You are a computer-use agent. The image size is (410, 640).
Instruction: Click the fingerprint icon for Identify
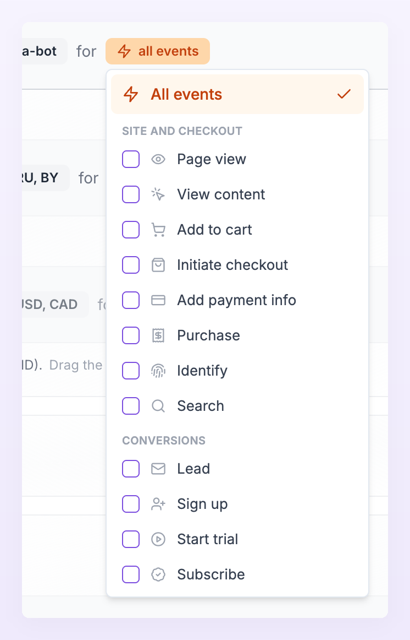158,371
